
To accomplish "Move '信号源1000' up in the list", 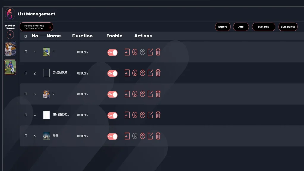I will coord(142,73).
